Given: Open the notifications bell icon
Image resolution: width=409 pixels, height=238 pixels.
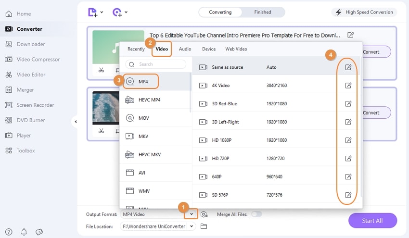Looking at the screenshot, I should point(24,232).
